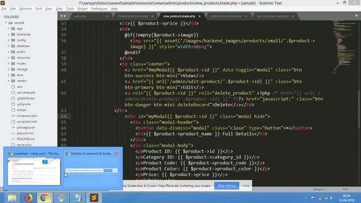Click the Stop sharing button
This screenshot has height=203, width=361.
(227, 186)
